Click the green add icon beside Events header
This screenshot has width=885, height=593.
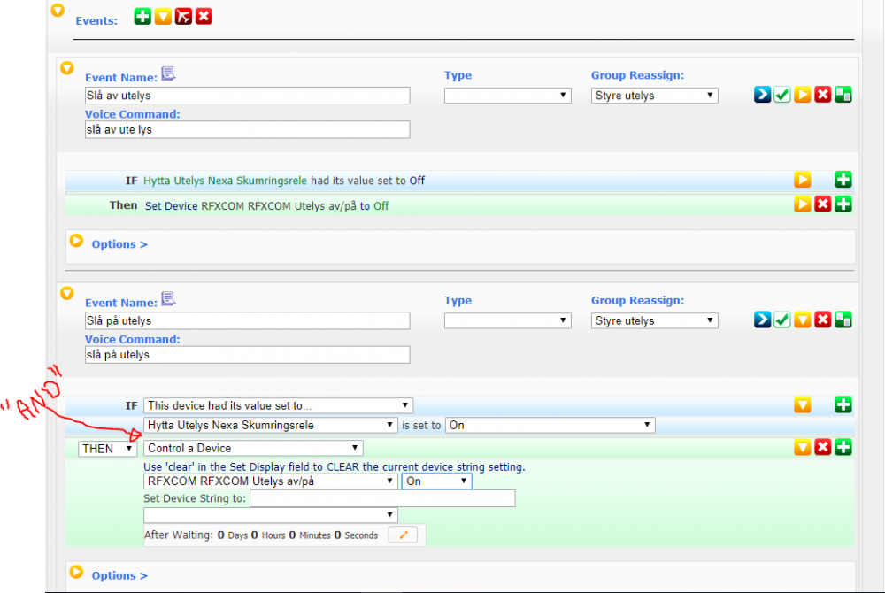(142, 16)
